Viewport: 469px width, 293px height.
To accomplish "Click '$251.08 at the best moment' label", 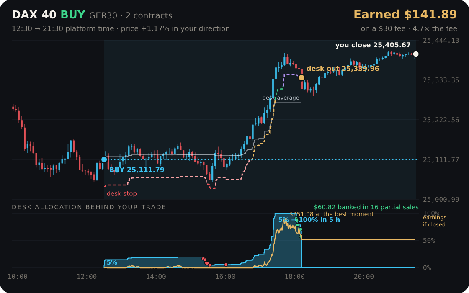I will click(x=331, y=214).
